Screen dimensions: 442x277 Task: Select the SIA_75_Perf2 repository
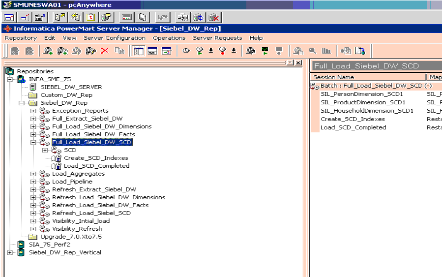[49, 245]
